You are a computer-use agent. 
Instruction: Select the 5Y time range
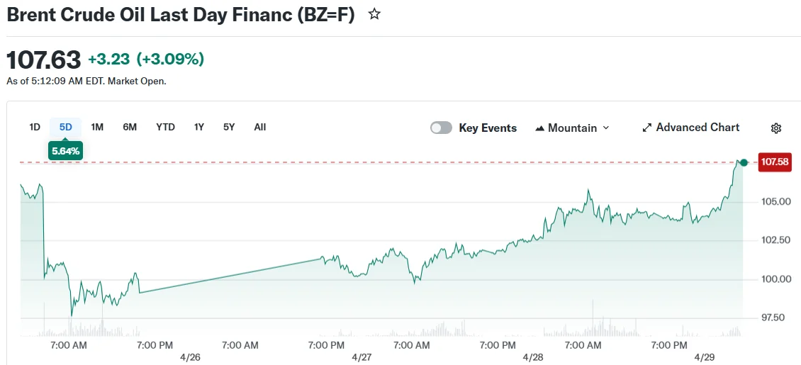pyautogui.click(x=229, y=127)
